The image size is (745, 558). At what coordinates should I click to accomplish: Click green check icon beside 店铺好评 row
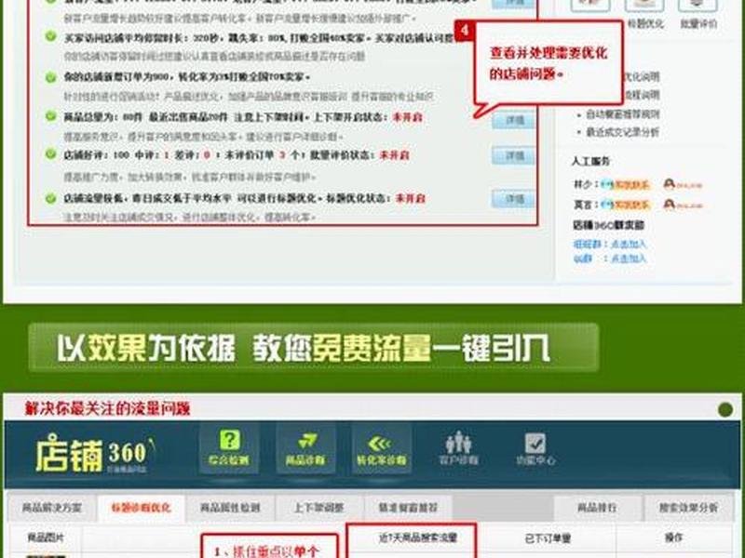click(50, 154)
